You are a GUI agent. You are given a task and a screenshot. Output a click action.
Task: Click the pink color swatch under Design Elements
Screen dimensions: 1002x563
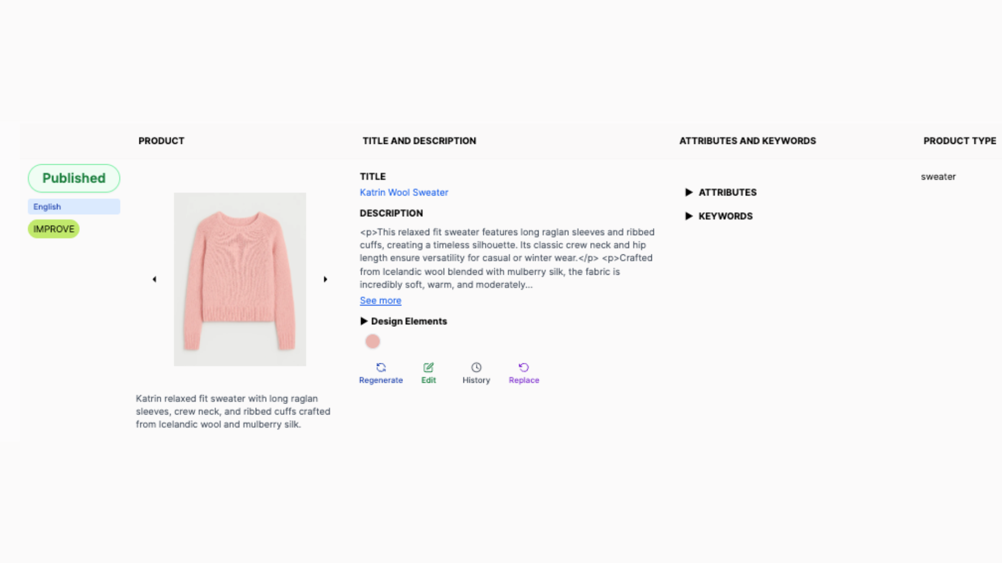[373, 341]
